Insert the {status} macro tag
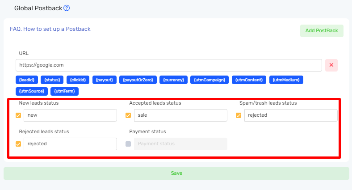The width and height of the screenshot is (352, 190). (52, 80)
